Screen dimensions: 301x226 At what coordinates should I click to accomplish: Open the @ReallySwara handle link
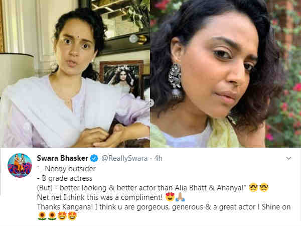coord(124,158)
